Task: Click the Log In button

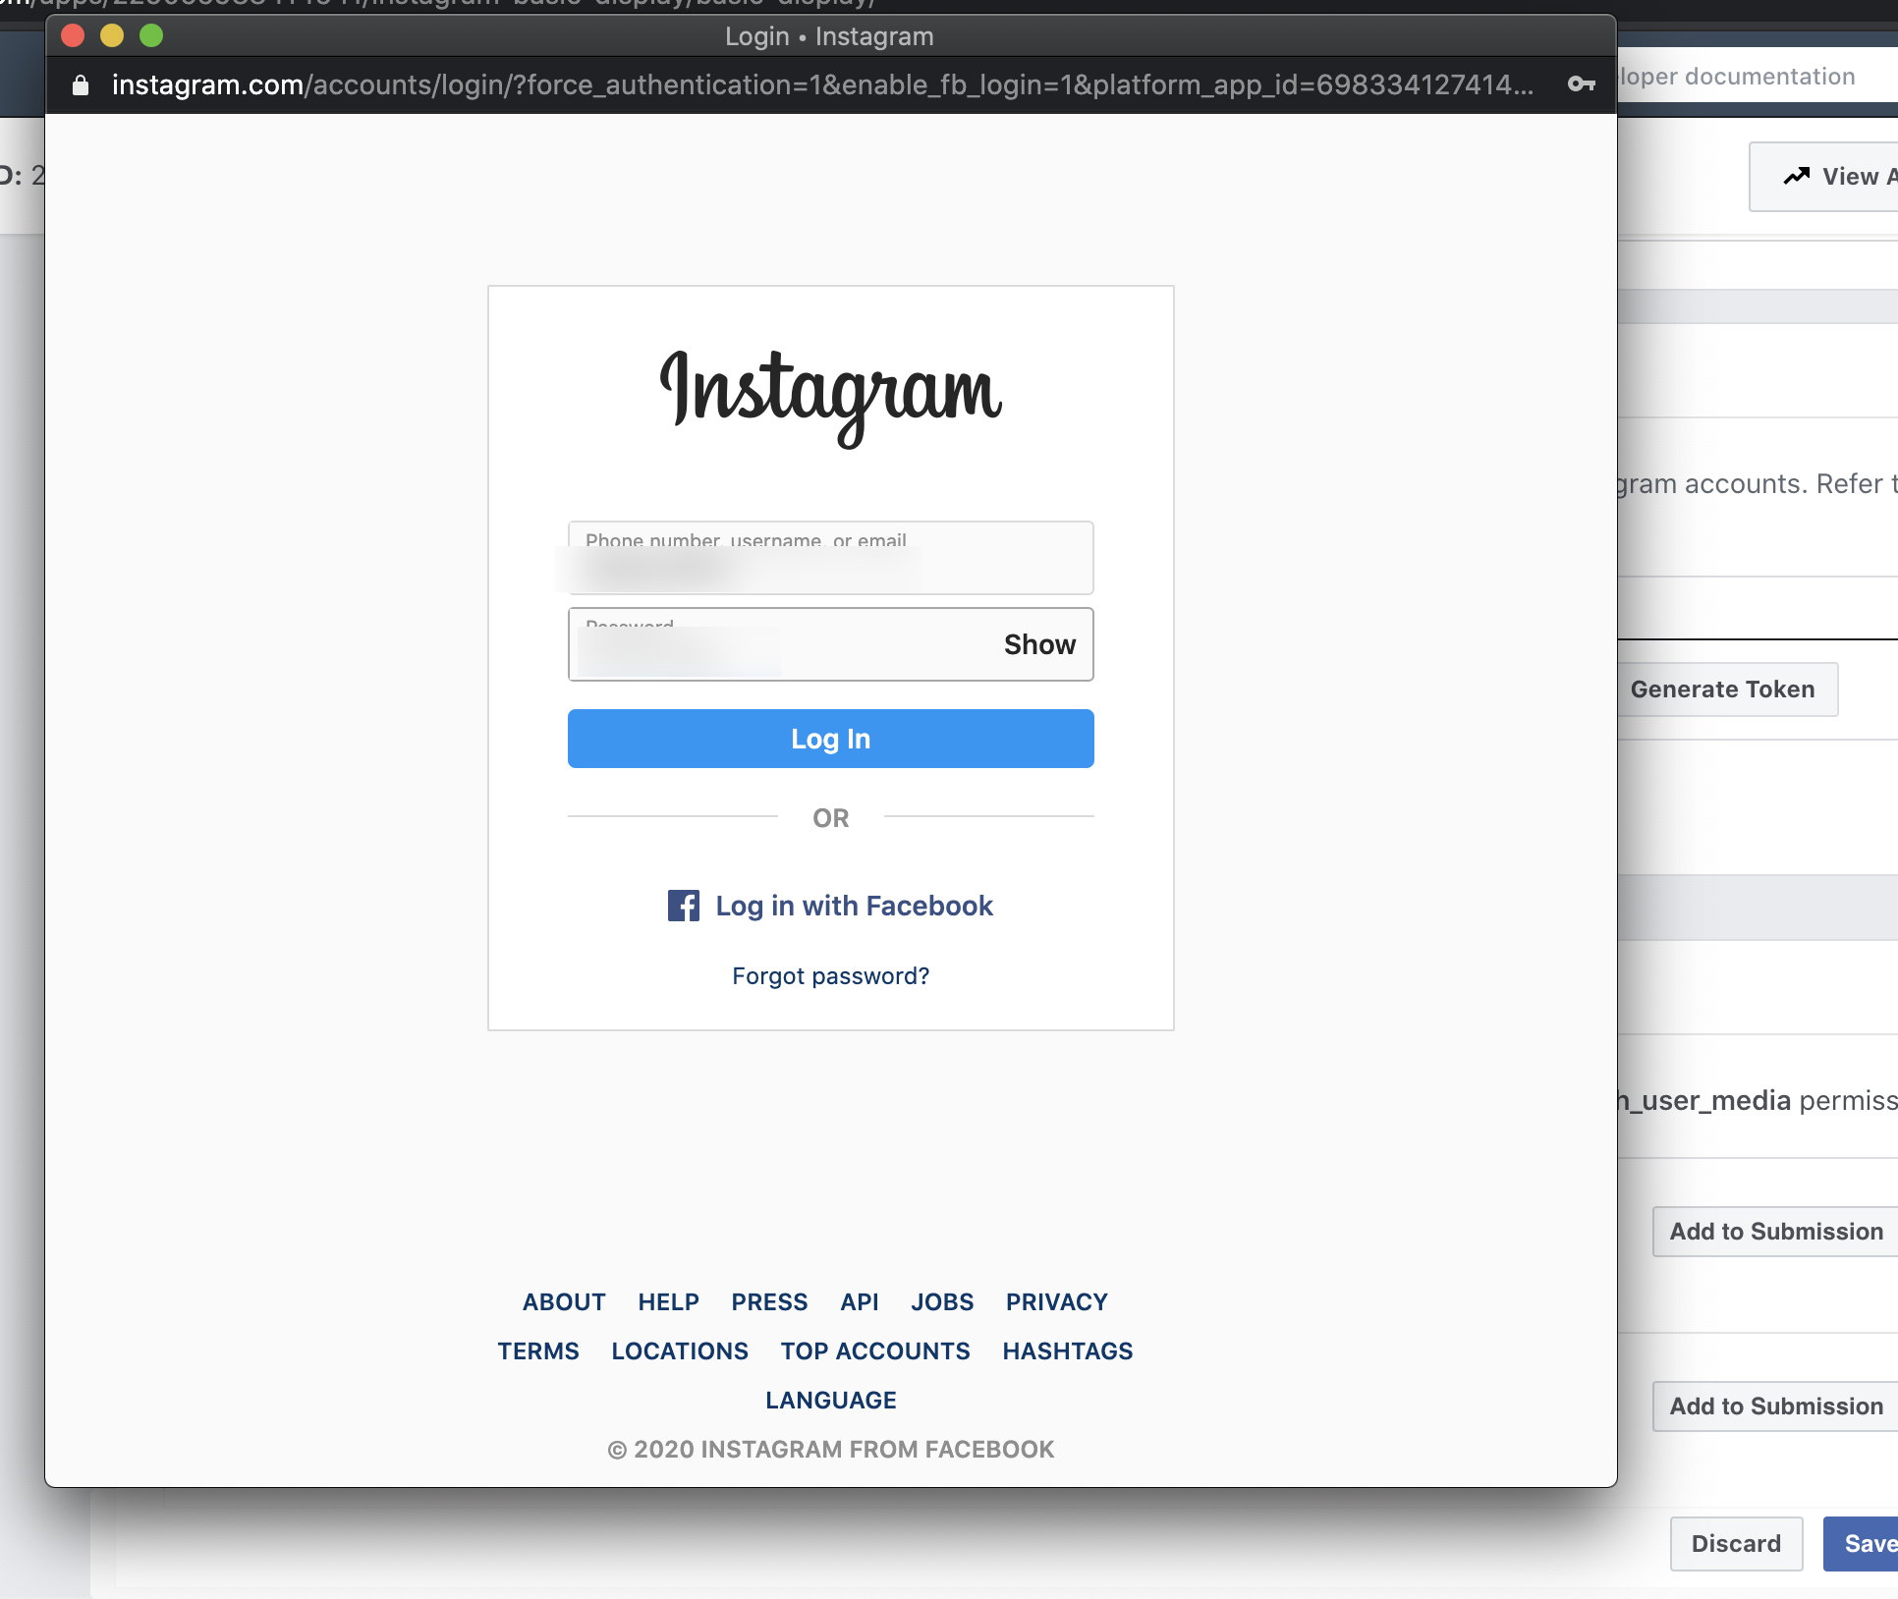Action: click(x=830, y=738)
